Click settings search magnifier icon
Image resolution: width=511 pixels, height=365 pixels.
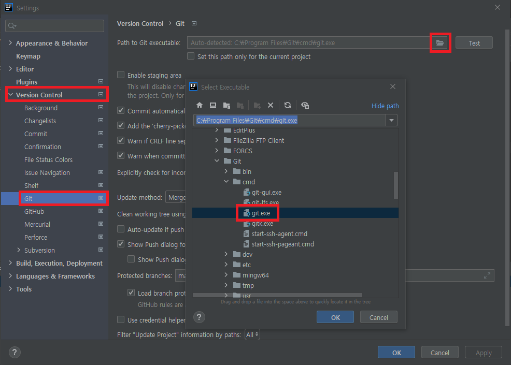[x=12, y=26]
